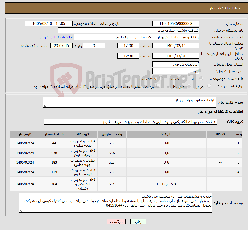Click the need date in row 1
This screenshot has height=230, width=248.
coord(25,143)
